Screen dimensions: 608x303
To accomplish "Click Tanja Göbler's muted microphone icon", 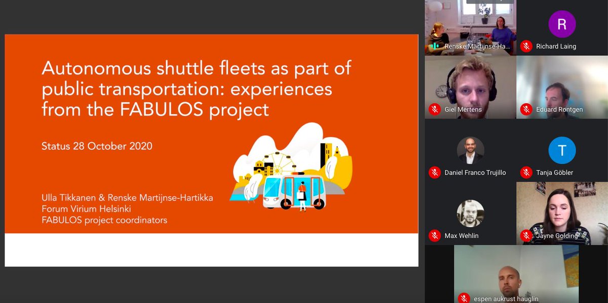I will (x=526, y=172).
